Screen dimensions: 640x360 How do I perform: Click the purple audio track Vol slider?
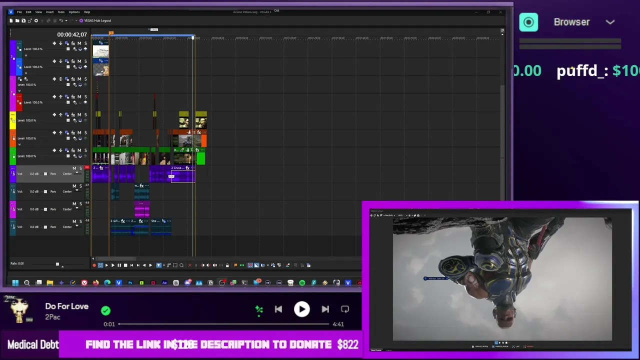(45, 174)
